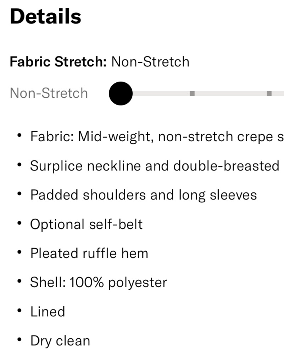
Task: Click the "Surplice neckline and double-breasted" line
Action: click(x=155, y=166)
